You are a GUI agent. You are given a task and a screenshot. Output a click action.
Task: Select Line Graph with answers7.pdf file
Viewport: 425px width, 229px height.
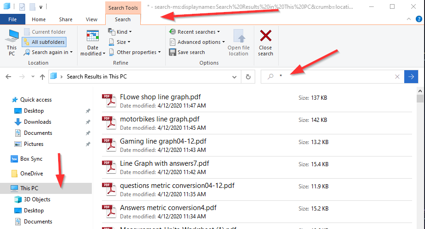click(x=257, y=168)
